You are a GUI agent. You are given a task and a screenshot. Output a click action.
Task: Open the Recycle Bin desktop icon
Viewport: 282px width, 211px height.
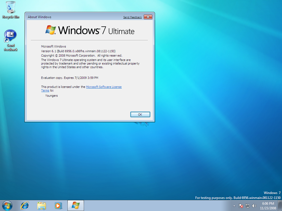coord(11,10)
